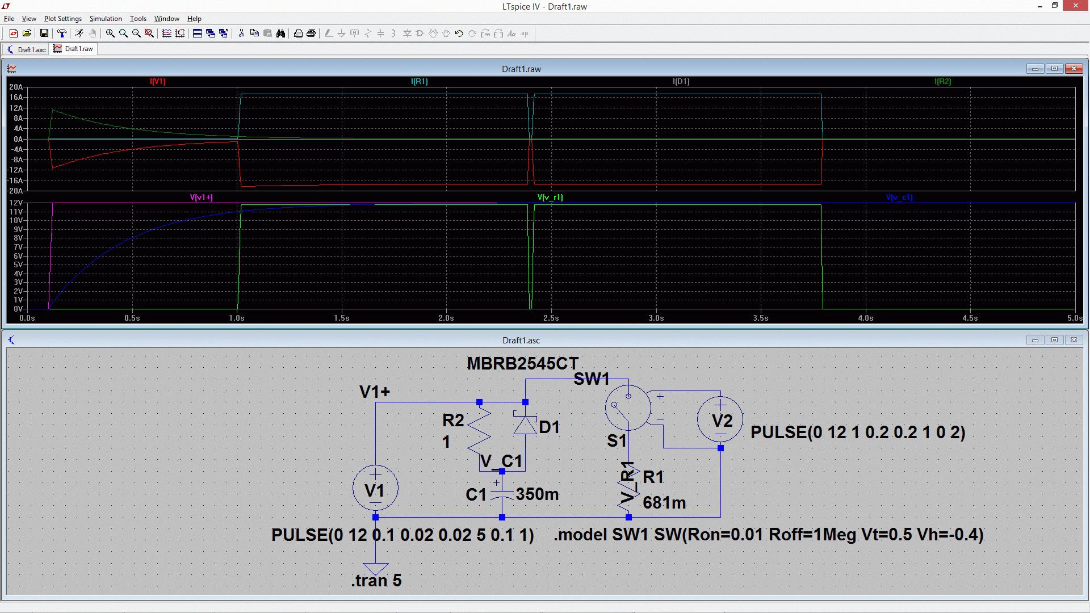
Task: Click the Open file folder icon
Action: 27,33
